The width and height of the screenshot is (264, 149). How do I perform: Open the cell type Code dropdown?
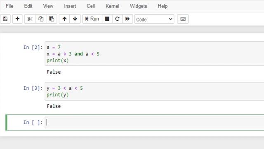click(x=154, y=19)
